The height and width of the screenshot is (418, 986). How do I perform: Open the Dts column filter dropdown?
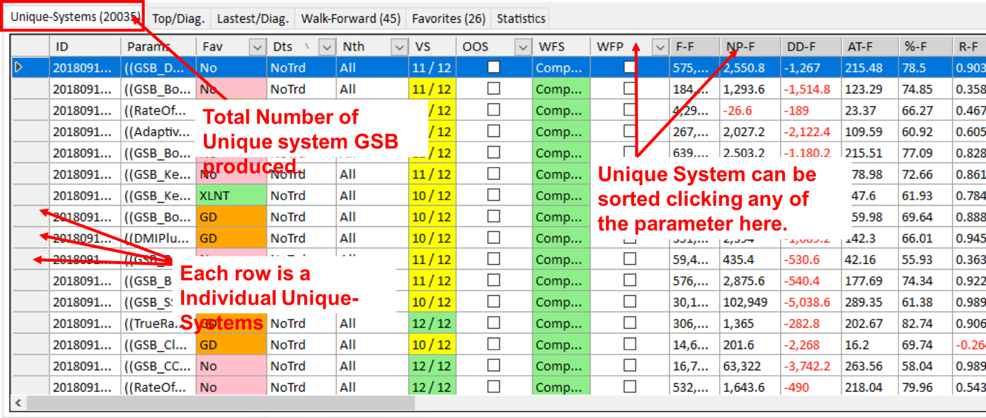[326, 47]
